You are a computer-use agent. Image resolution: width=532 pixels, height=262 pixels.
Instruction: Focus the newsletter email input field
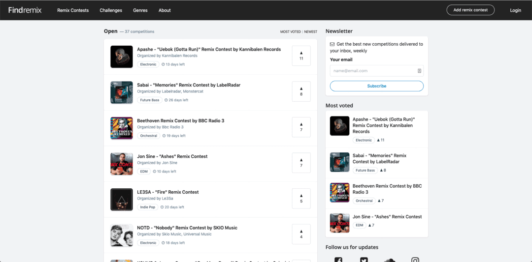pyautogui.click(x=373, y=71)
